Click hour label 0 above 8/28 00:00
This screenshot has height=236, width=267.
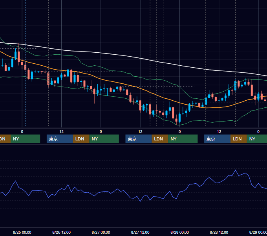180,132
